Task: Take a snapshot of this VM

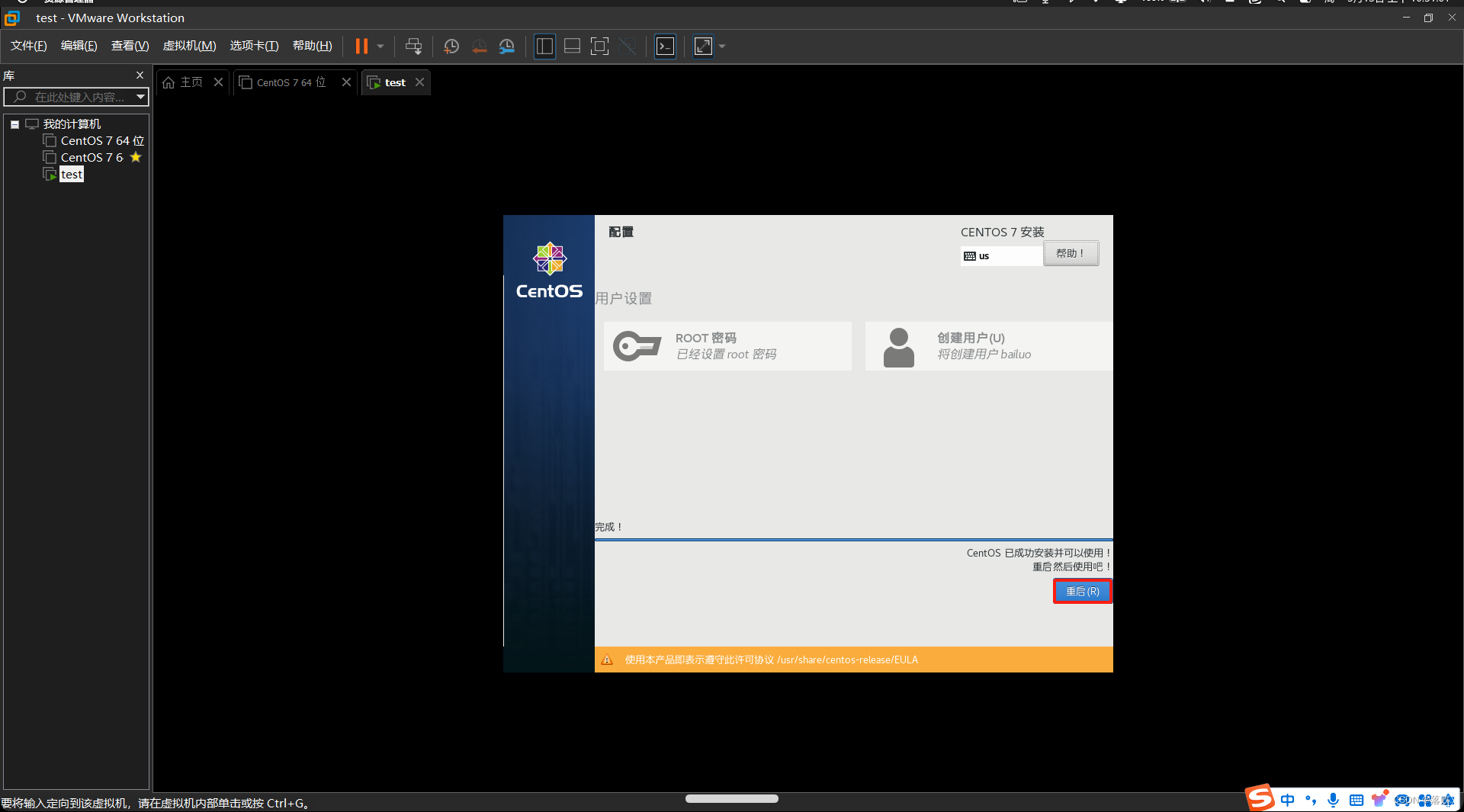Action: [x=451, y=47]
